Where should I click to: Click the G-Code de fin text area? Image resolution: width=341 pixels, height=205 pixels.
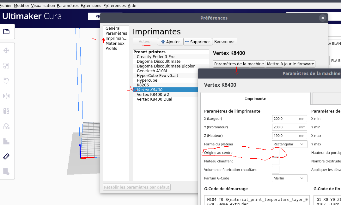pyautogui.click(x=327, y=200)
